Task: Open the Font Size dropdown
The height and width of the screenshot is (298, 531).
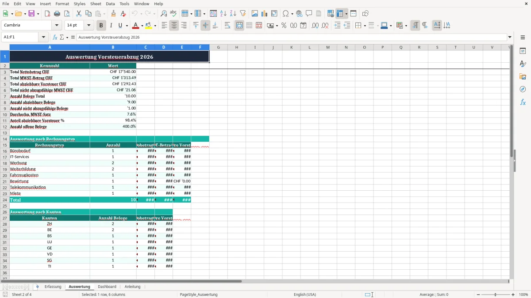Action: click(x=88, y=26)
